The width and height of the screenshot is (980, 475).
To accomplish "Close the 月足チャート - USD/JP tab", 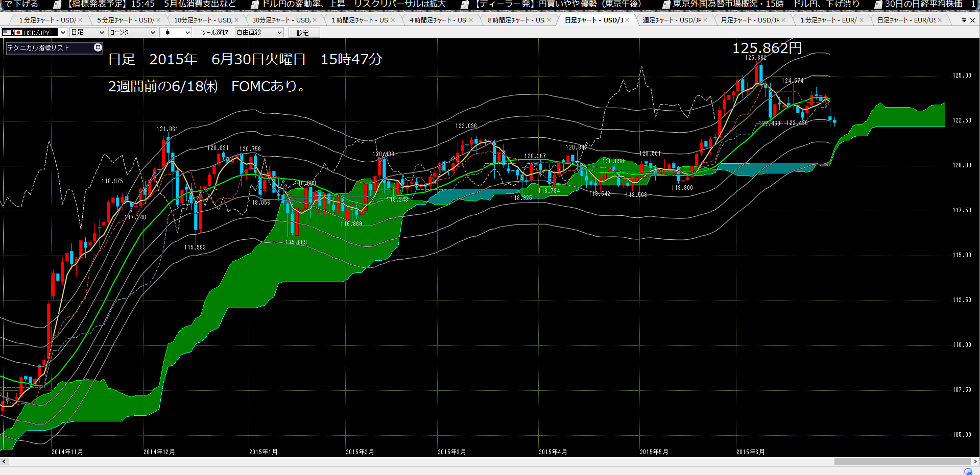I will pos(783,20).
